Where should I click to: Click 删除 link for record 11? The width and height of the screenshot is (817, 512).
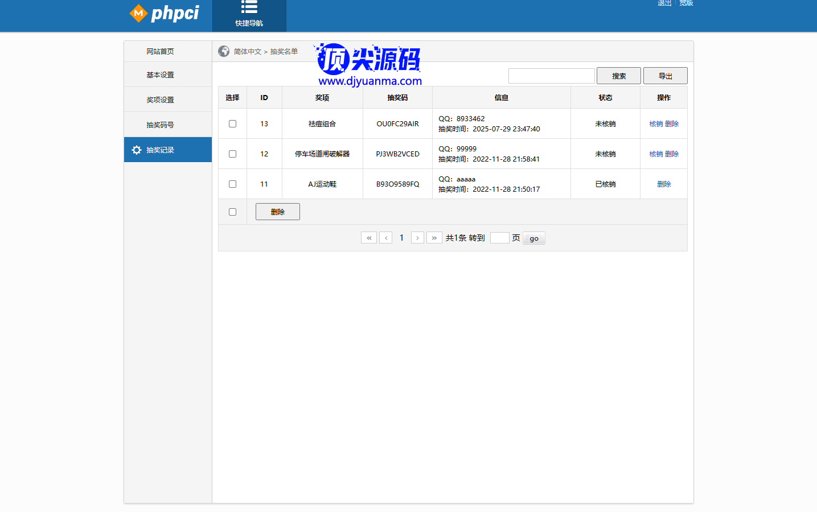click(x=664, y=184)
